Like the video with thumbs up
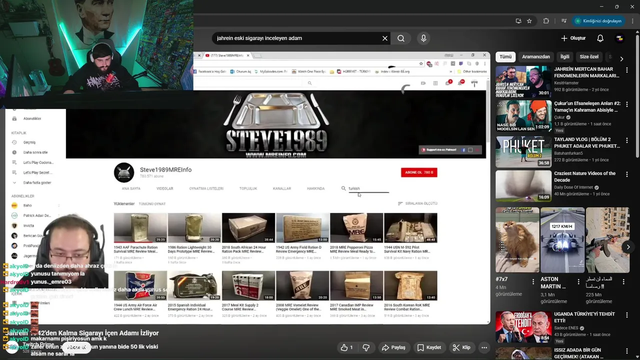This screenshot has height=360, width=640. click(347, 347)
